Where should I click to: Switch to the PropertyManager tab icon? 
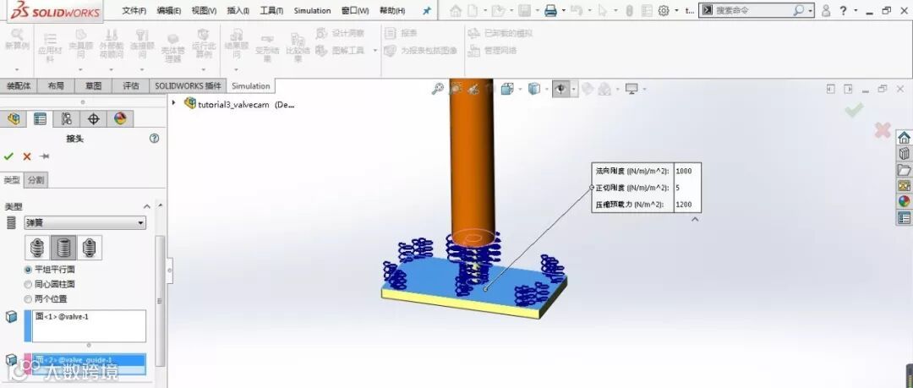[40, 119]
